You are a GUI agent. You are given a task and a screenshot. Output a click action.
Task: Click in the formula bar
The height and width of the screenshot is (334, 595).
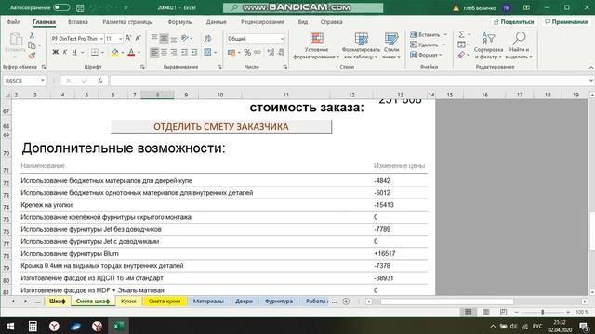coord(350,81)
